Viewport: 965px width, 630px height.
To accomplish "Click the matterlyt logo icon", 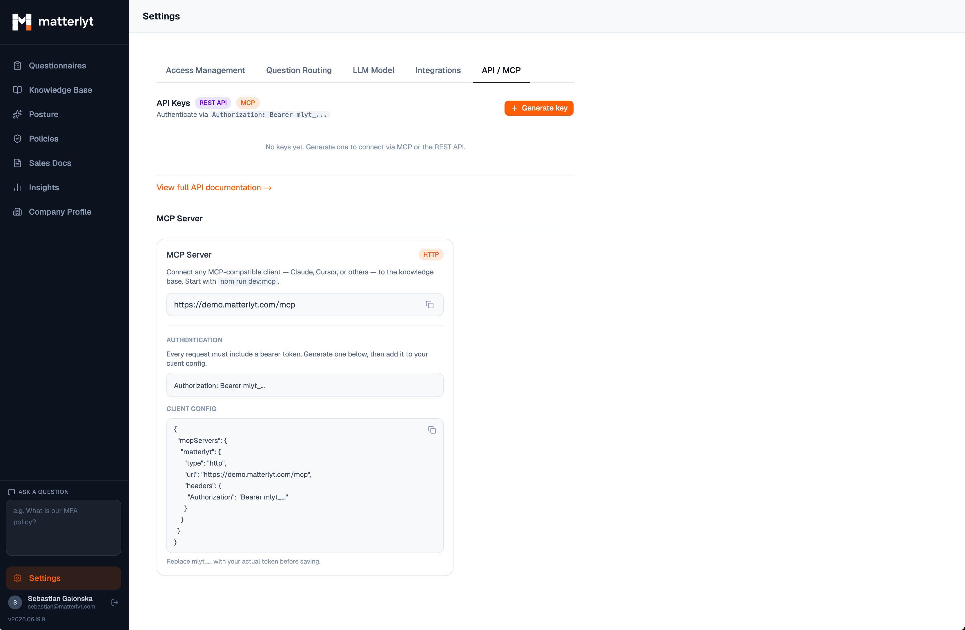I will click(x=22, y=22).
